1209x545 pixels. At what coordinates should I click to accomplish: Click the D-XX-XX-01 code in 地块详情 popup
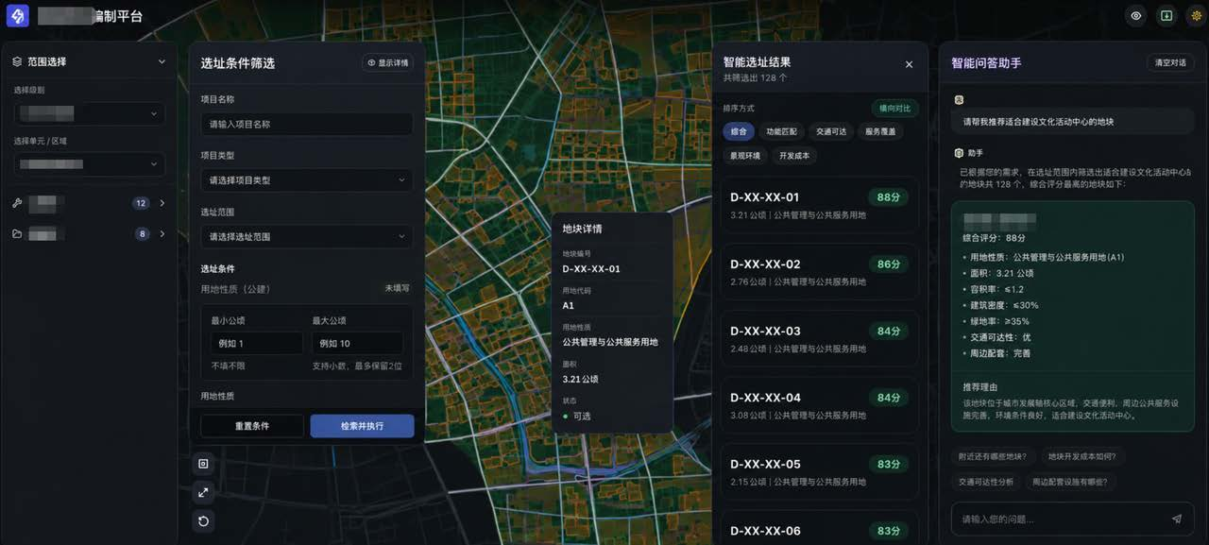click(x=591, y=269)
